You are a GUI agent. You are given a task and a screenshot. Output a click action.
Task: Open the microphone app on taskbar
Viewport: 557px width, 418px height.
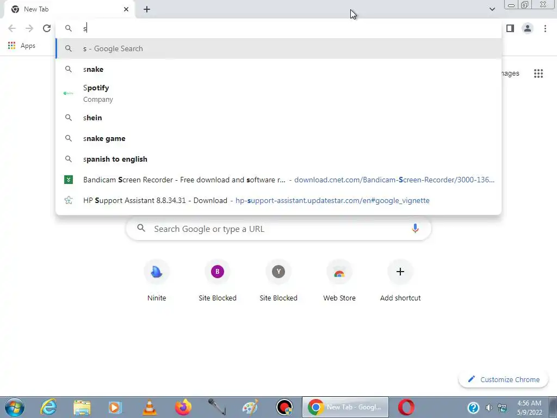pyautogui.click(x=216, y=407)
